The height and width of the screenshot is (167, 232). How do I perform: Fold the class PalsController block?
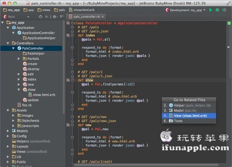click(x=73, y=23)
